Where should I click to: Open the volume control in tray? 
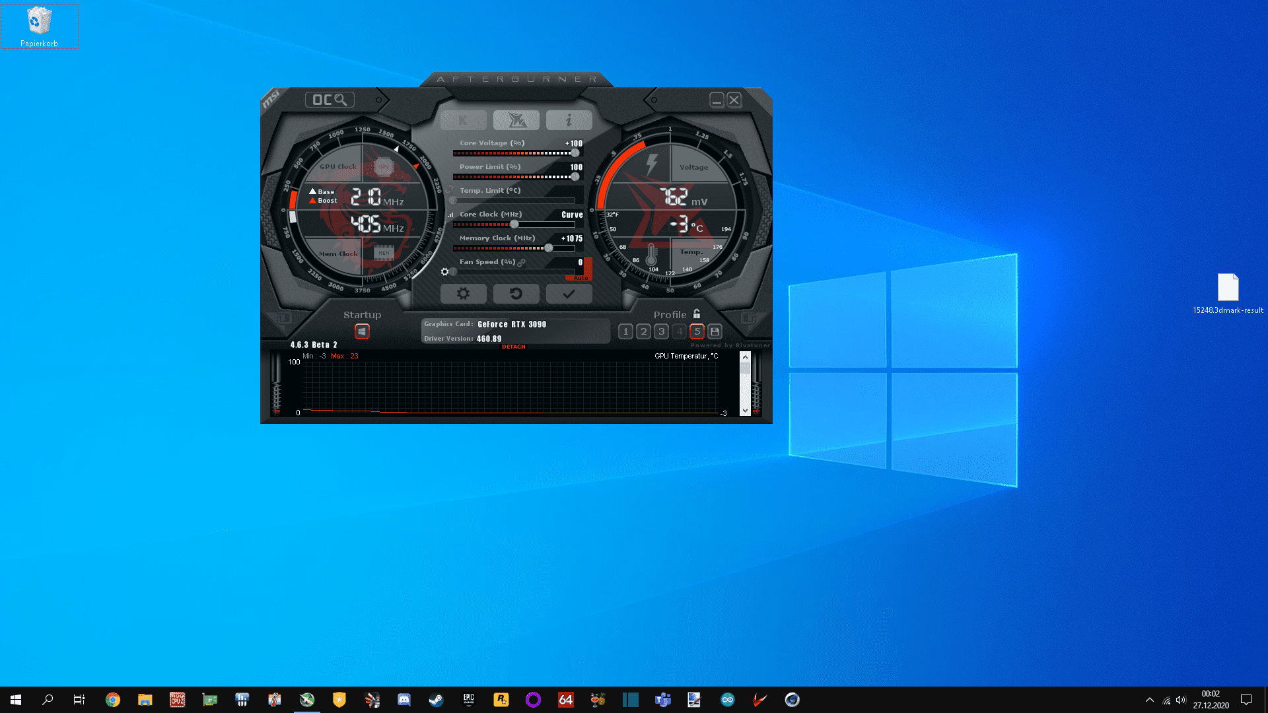[x=1181, y=700]
